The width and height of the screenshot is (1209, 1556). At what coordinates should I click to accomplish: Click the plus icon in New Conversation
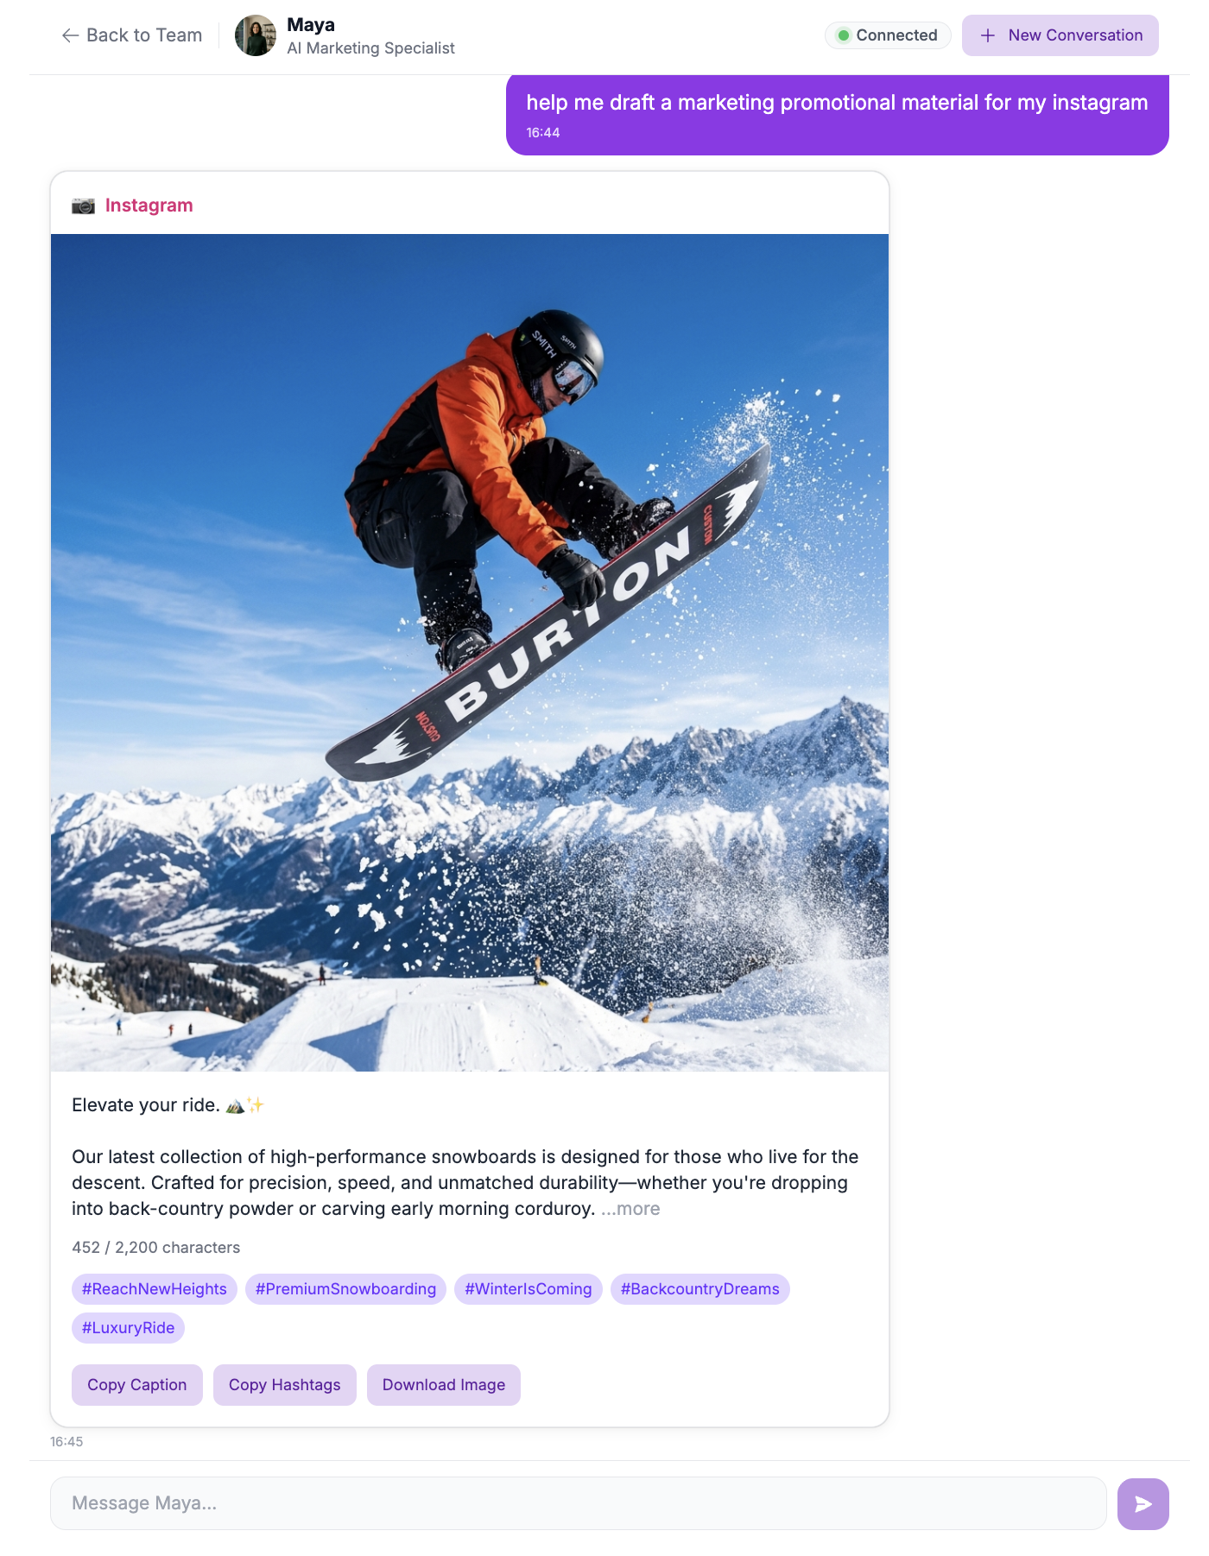tap(988, 35)
